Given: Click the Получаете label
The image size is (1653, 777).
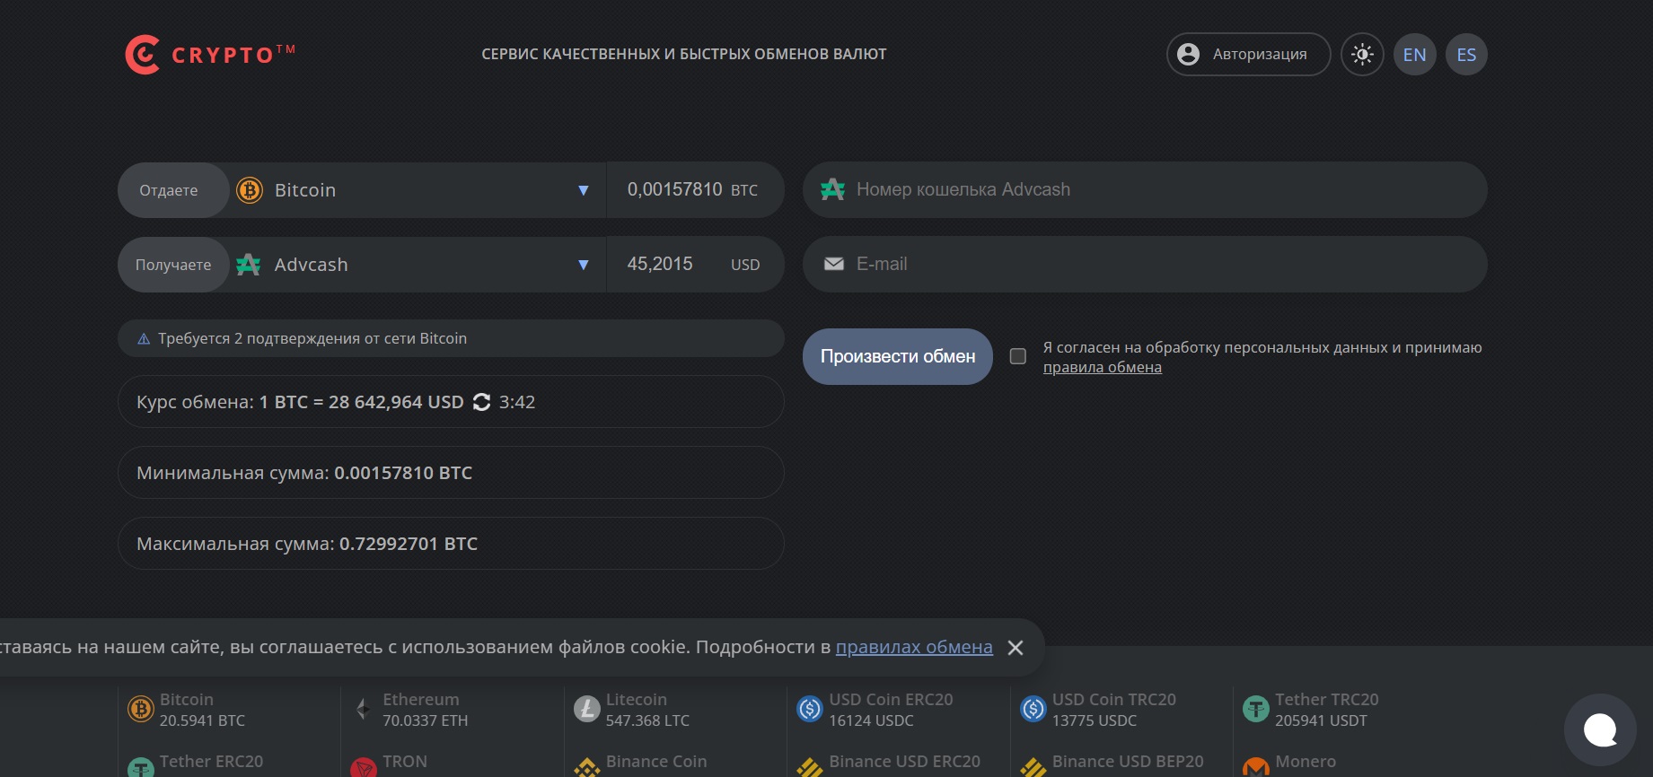Looking at the screenshot, I should [173, 265].
